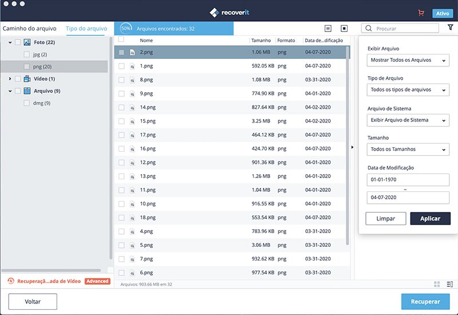The height and width of the screenshot is (315, 458).
Task: Tick the checkbox for 15.png
Action: pos(121,121)
